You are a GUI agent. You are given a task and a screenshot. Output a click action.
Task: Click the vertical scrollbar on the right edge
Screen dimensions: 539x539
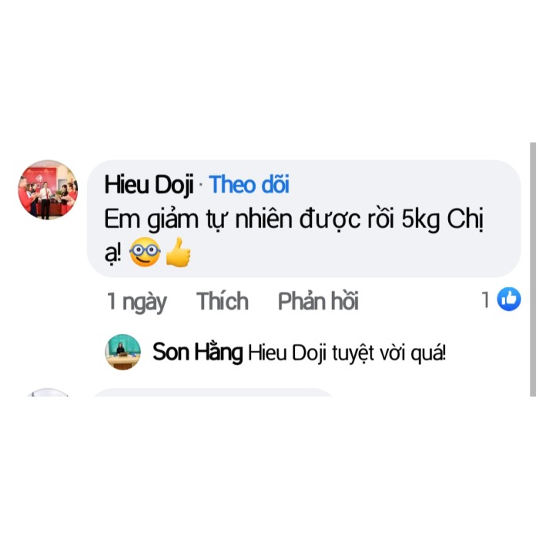tap(533, 269)
